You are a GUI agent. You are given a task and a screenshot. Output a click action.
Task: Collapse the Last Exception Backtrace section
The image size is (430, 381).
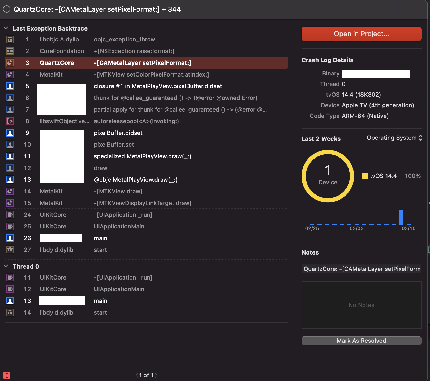click(x=5, y=28)
